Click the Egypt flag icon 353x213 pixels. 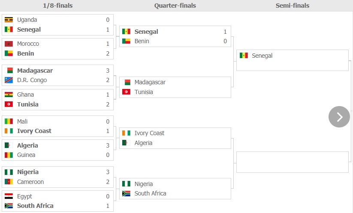9,196
